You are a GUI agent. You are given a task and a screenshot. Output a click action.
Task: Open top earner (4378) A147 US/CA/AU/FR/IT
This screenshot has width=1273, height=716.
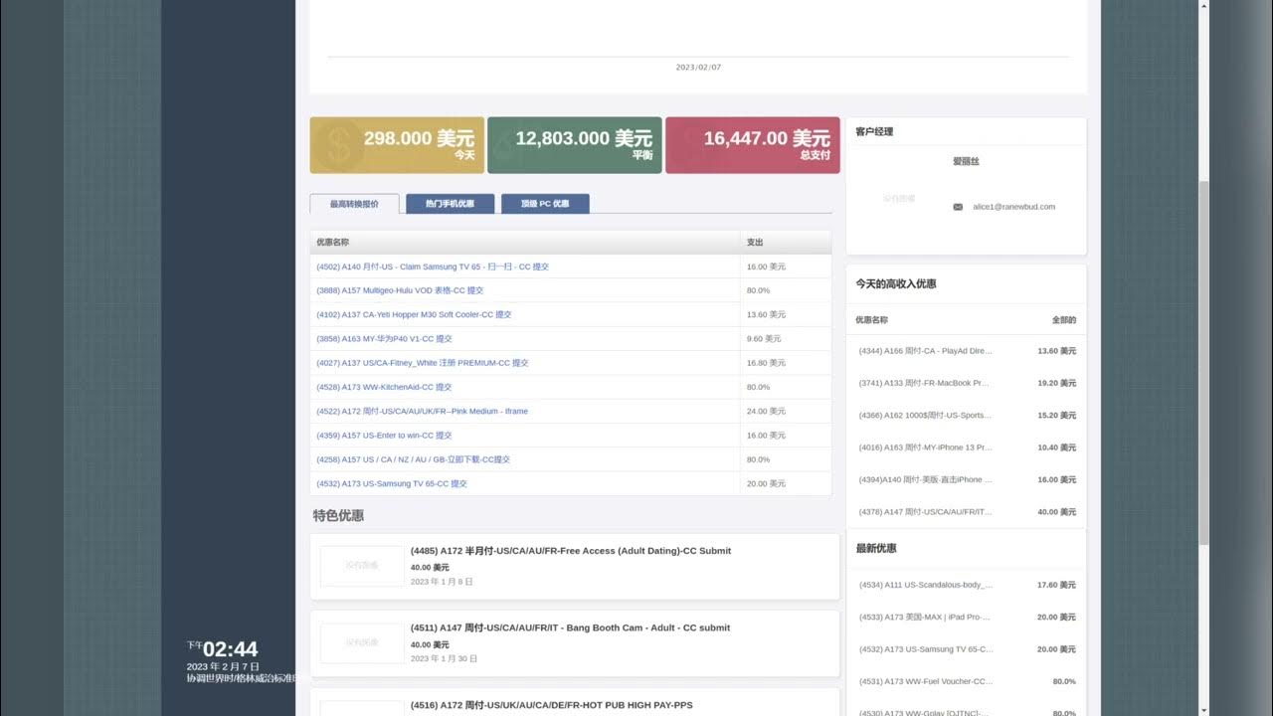(x=926, y=512)
